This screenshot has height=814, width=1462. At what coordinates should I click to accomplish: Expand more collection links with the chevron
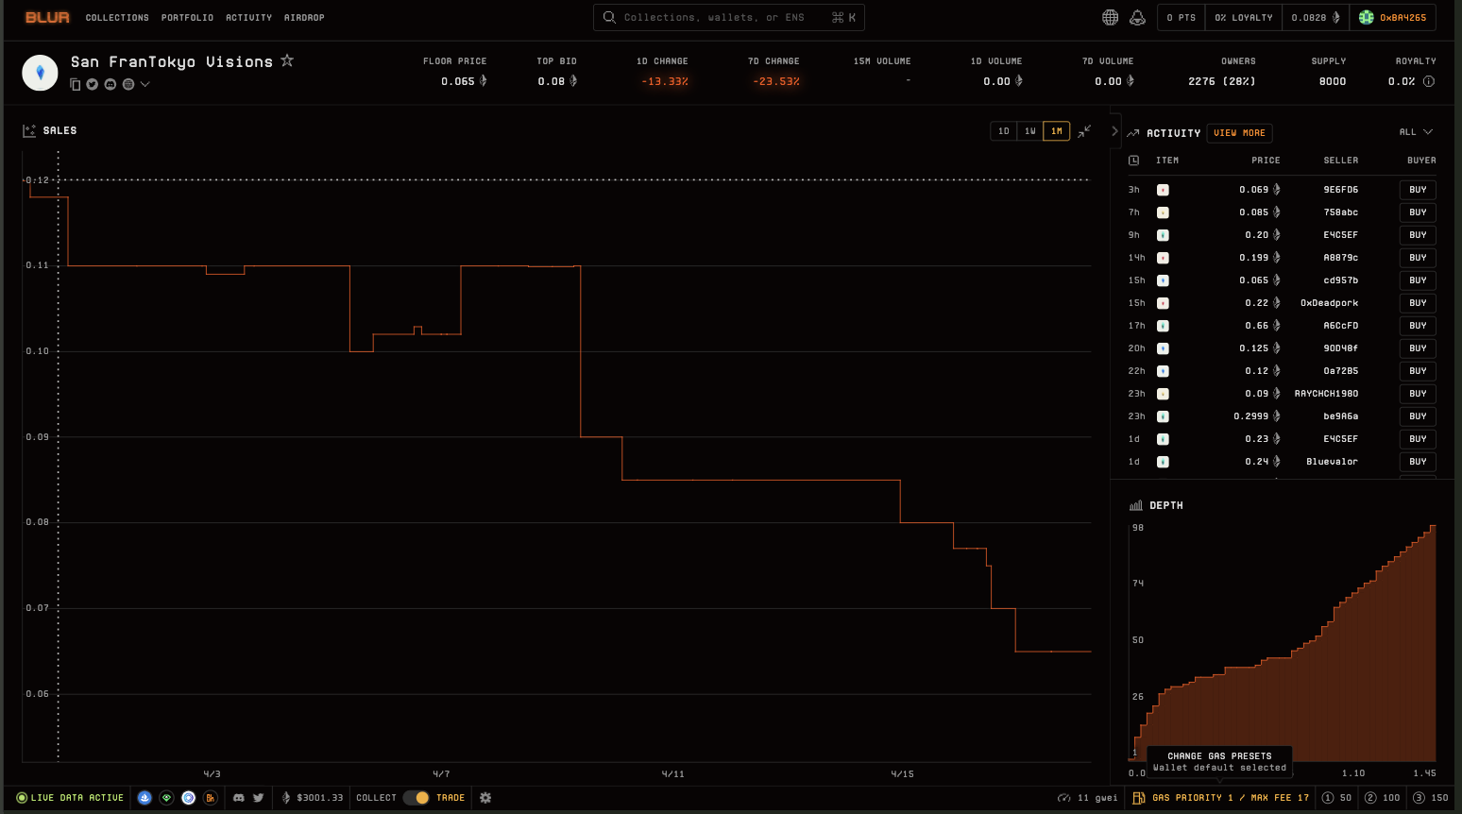(144, 84)
